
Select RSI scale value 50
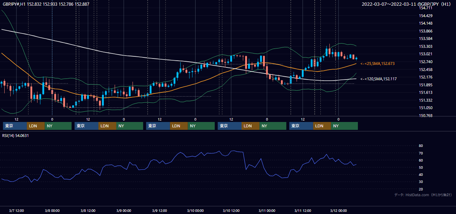(421, 167)
